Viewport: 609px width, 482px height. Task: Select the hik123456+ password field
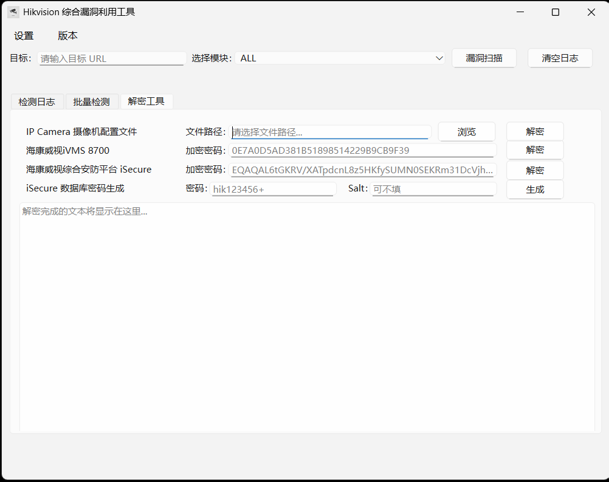click(x=273, y=189)
